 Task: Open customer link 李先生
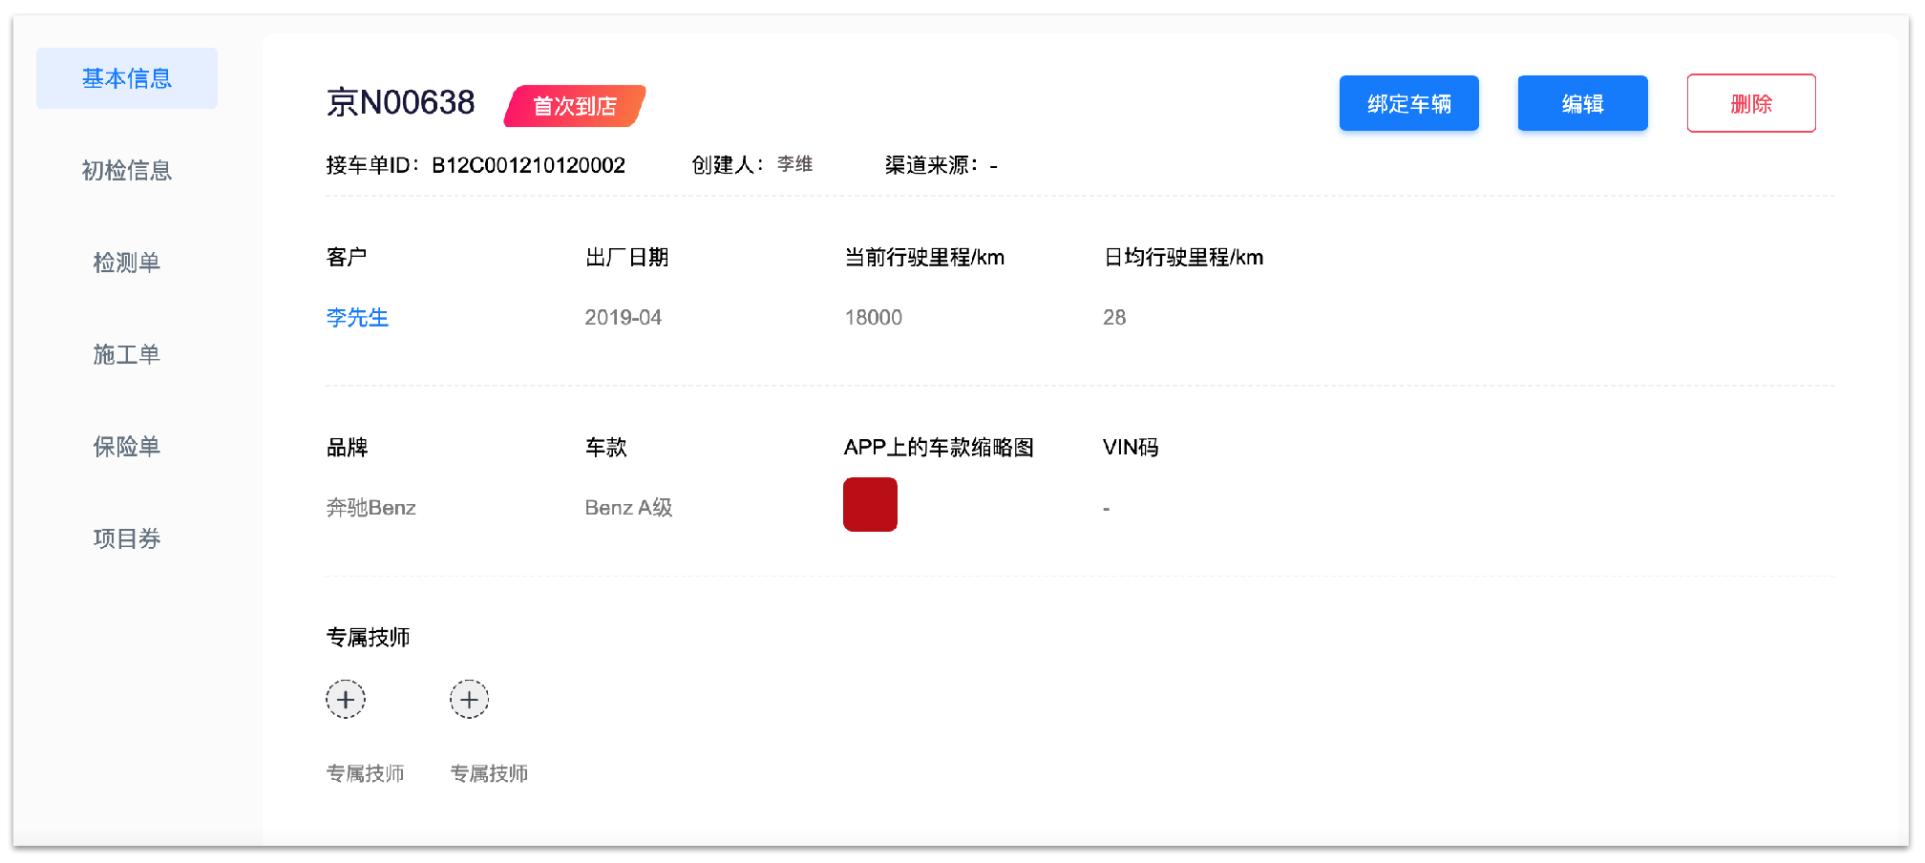(x=357, y=318)
